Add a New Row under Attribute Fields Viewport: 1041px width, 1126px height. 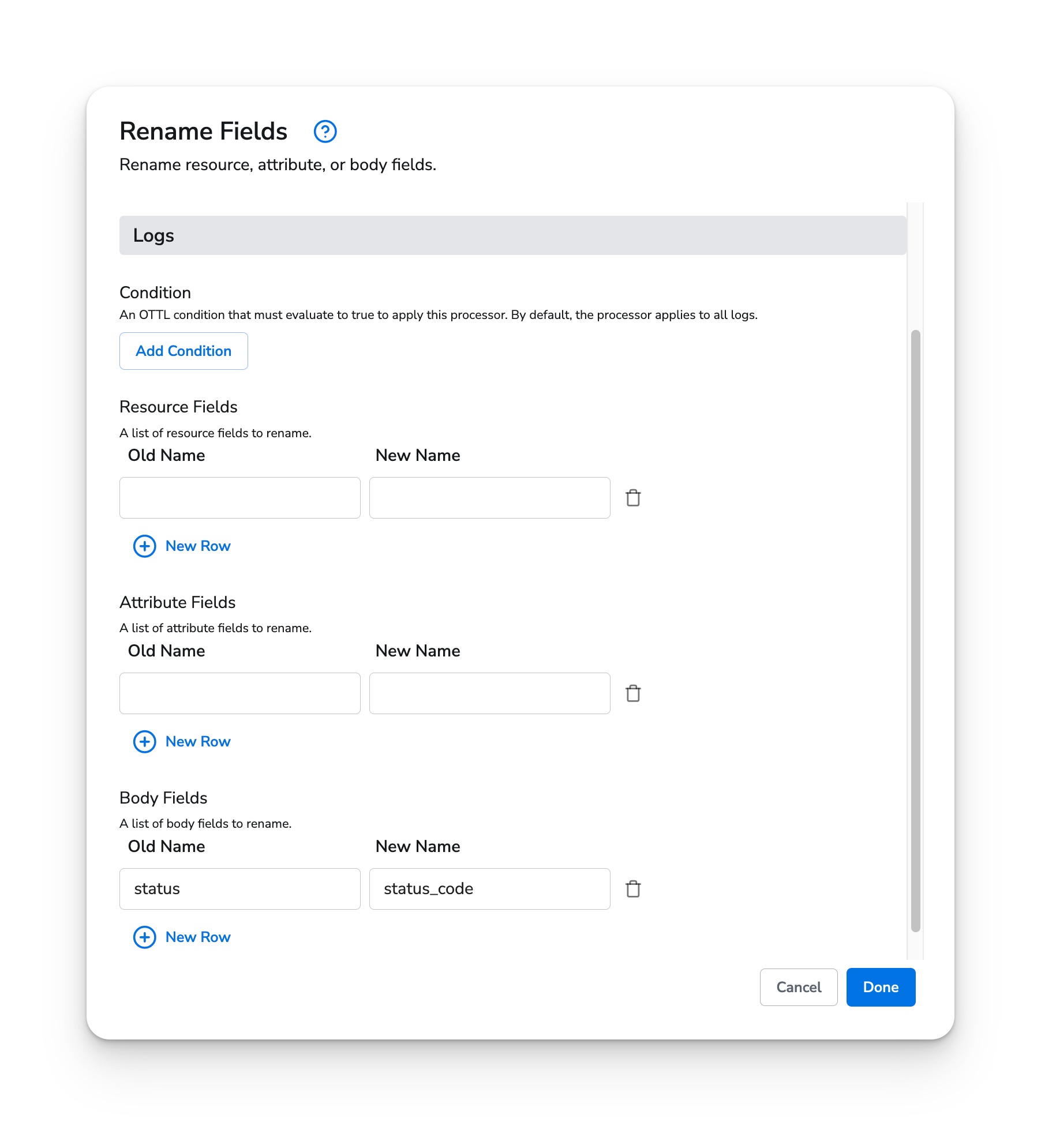pos(182,741)
